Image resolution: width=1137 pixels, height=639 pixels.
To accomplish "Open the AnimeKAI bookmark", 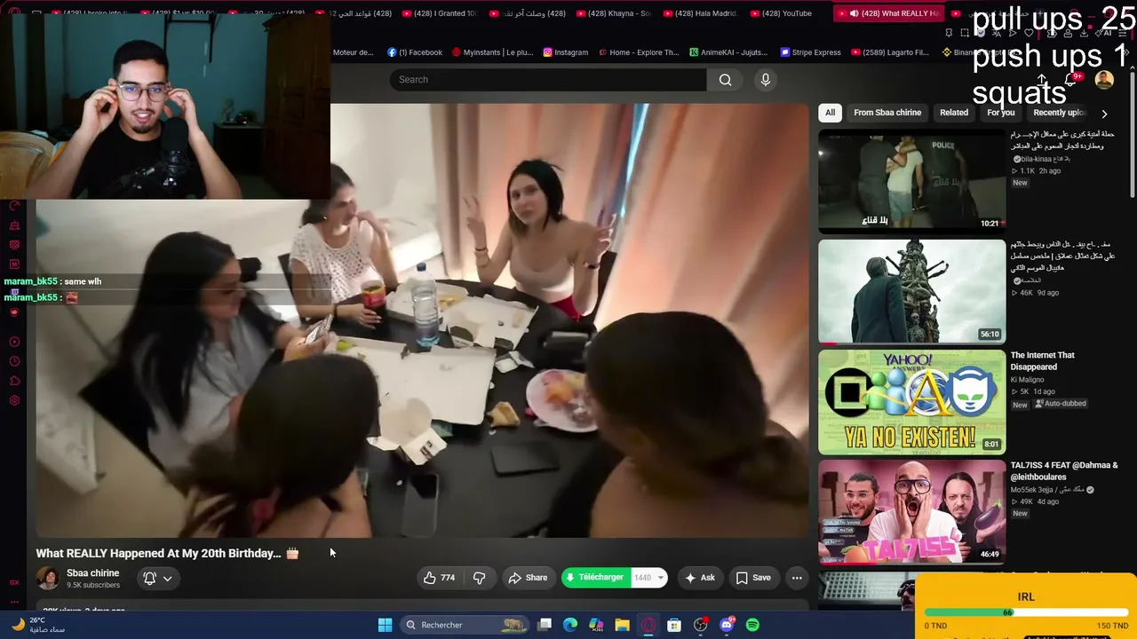I will click(x=728, y=52).
